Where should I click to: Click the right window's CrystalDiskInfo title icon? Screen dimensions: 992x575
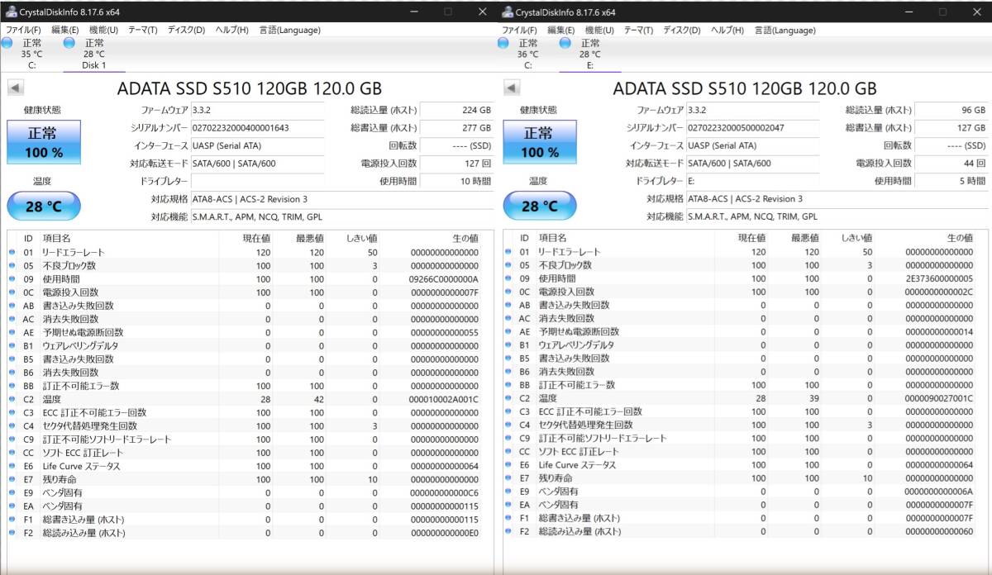click(x=505, y=12)
